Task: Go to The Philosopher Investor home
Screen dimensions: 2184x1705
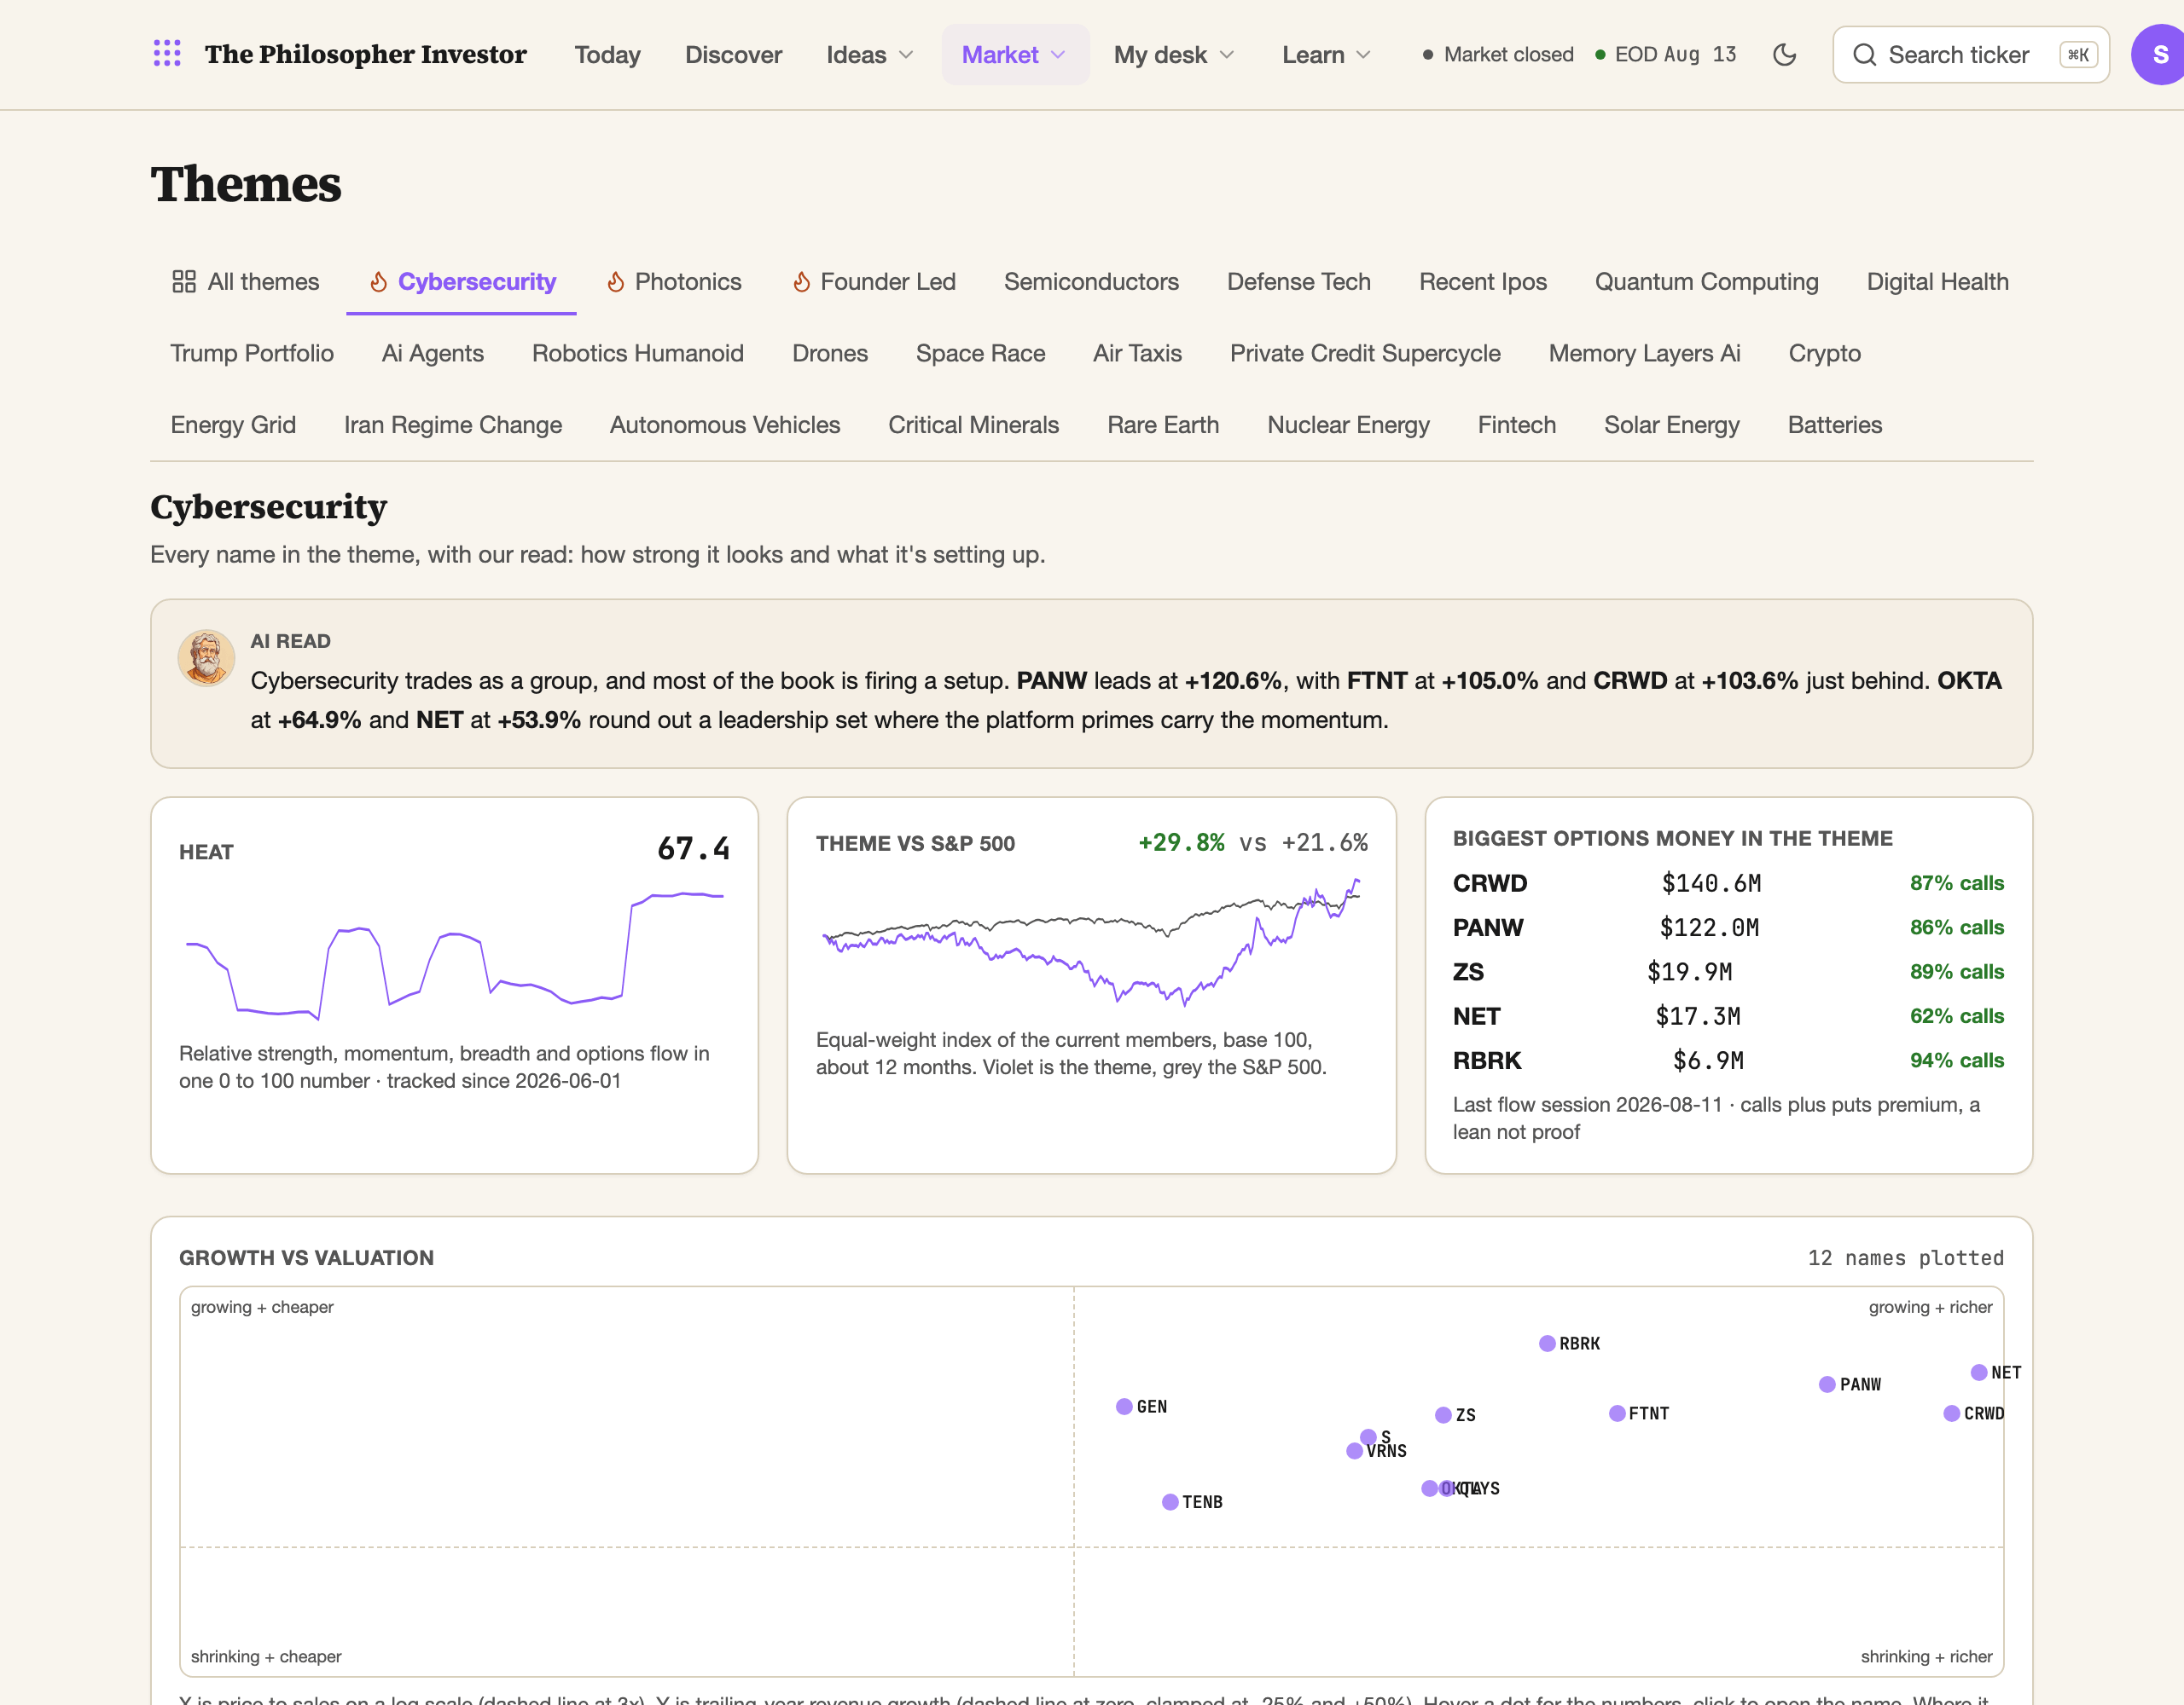Action: 365,54
